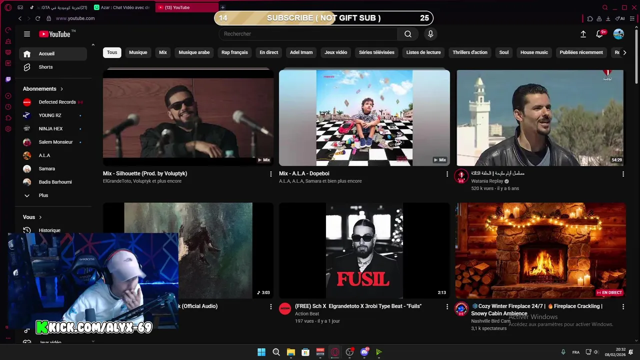Switch to the TikTok GTA tab
The height and width of the screenshot is (360, 640).
[x=59, y=7]
